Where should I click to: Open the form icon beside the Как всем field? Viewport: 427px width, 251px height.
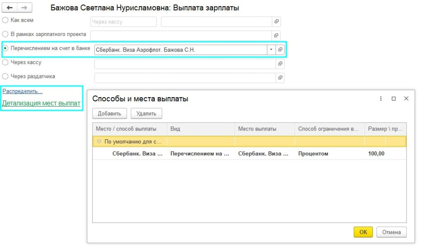coord(276,22)
